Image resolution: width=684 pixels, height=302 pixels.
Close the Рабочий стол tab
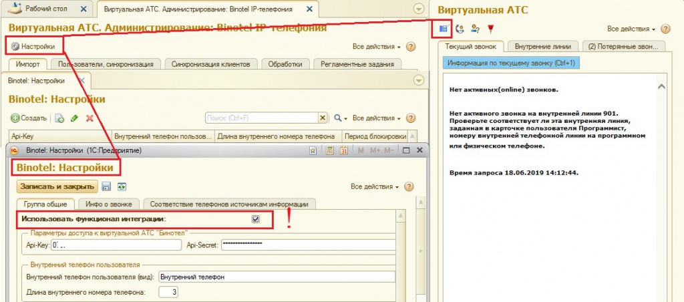84,9
